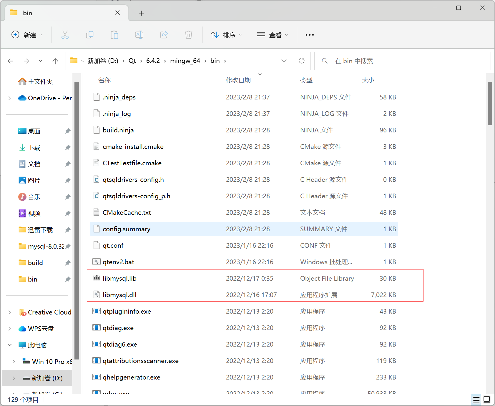
Task: Click the Cut scissors icon
Action: 65,35
